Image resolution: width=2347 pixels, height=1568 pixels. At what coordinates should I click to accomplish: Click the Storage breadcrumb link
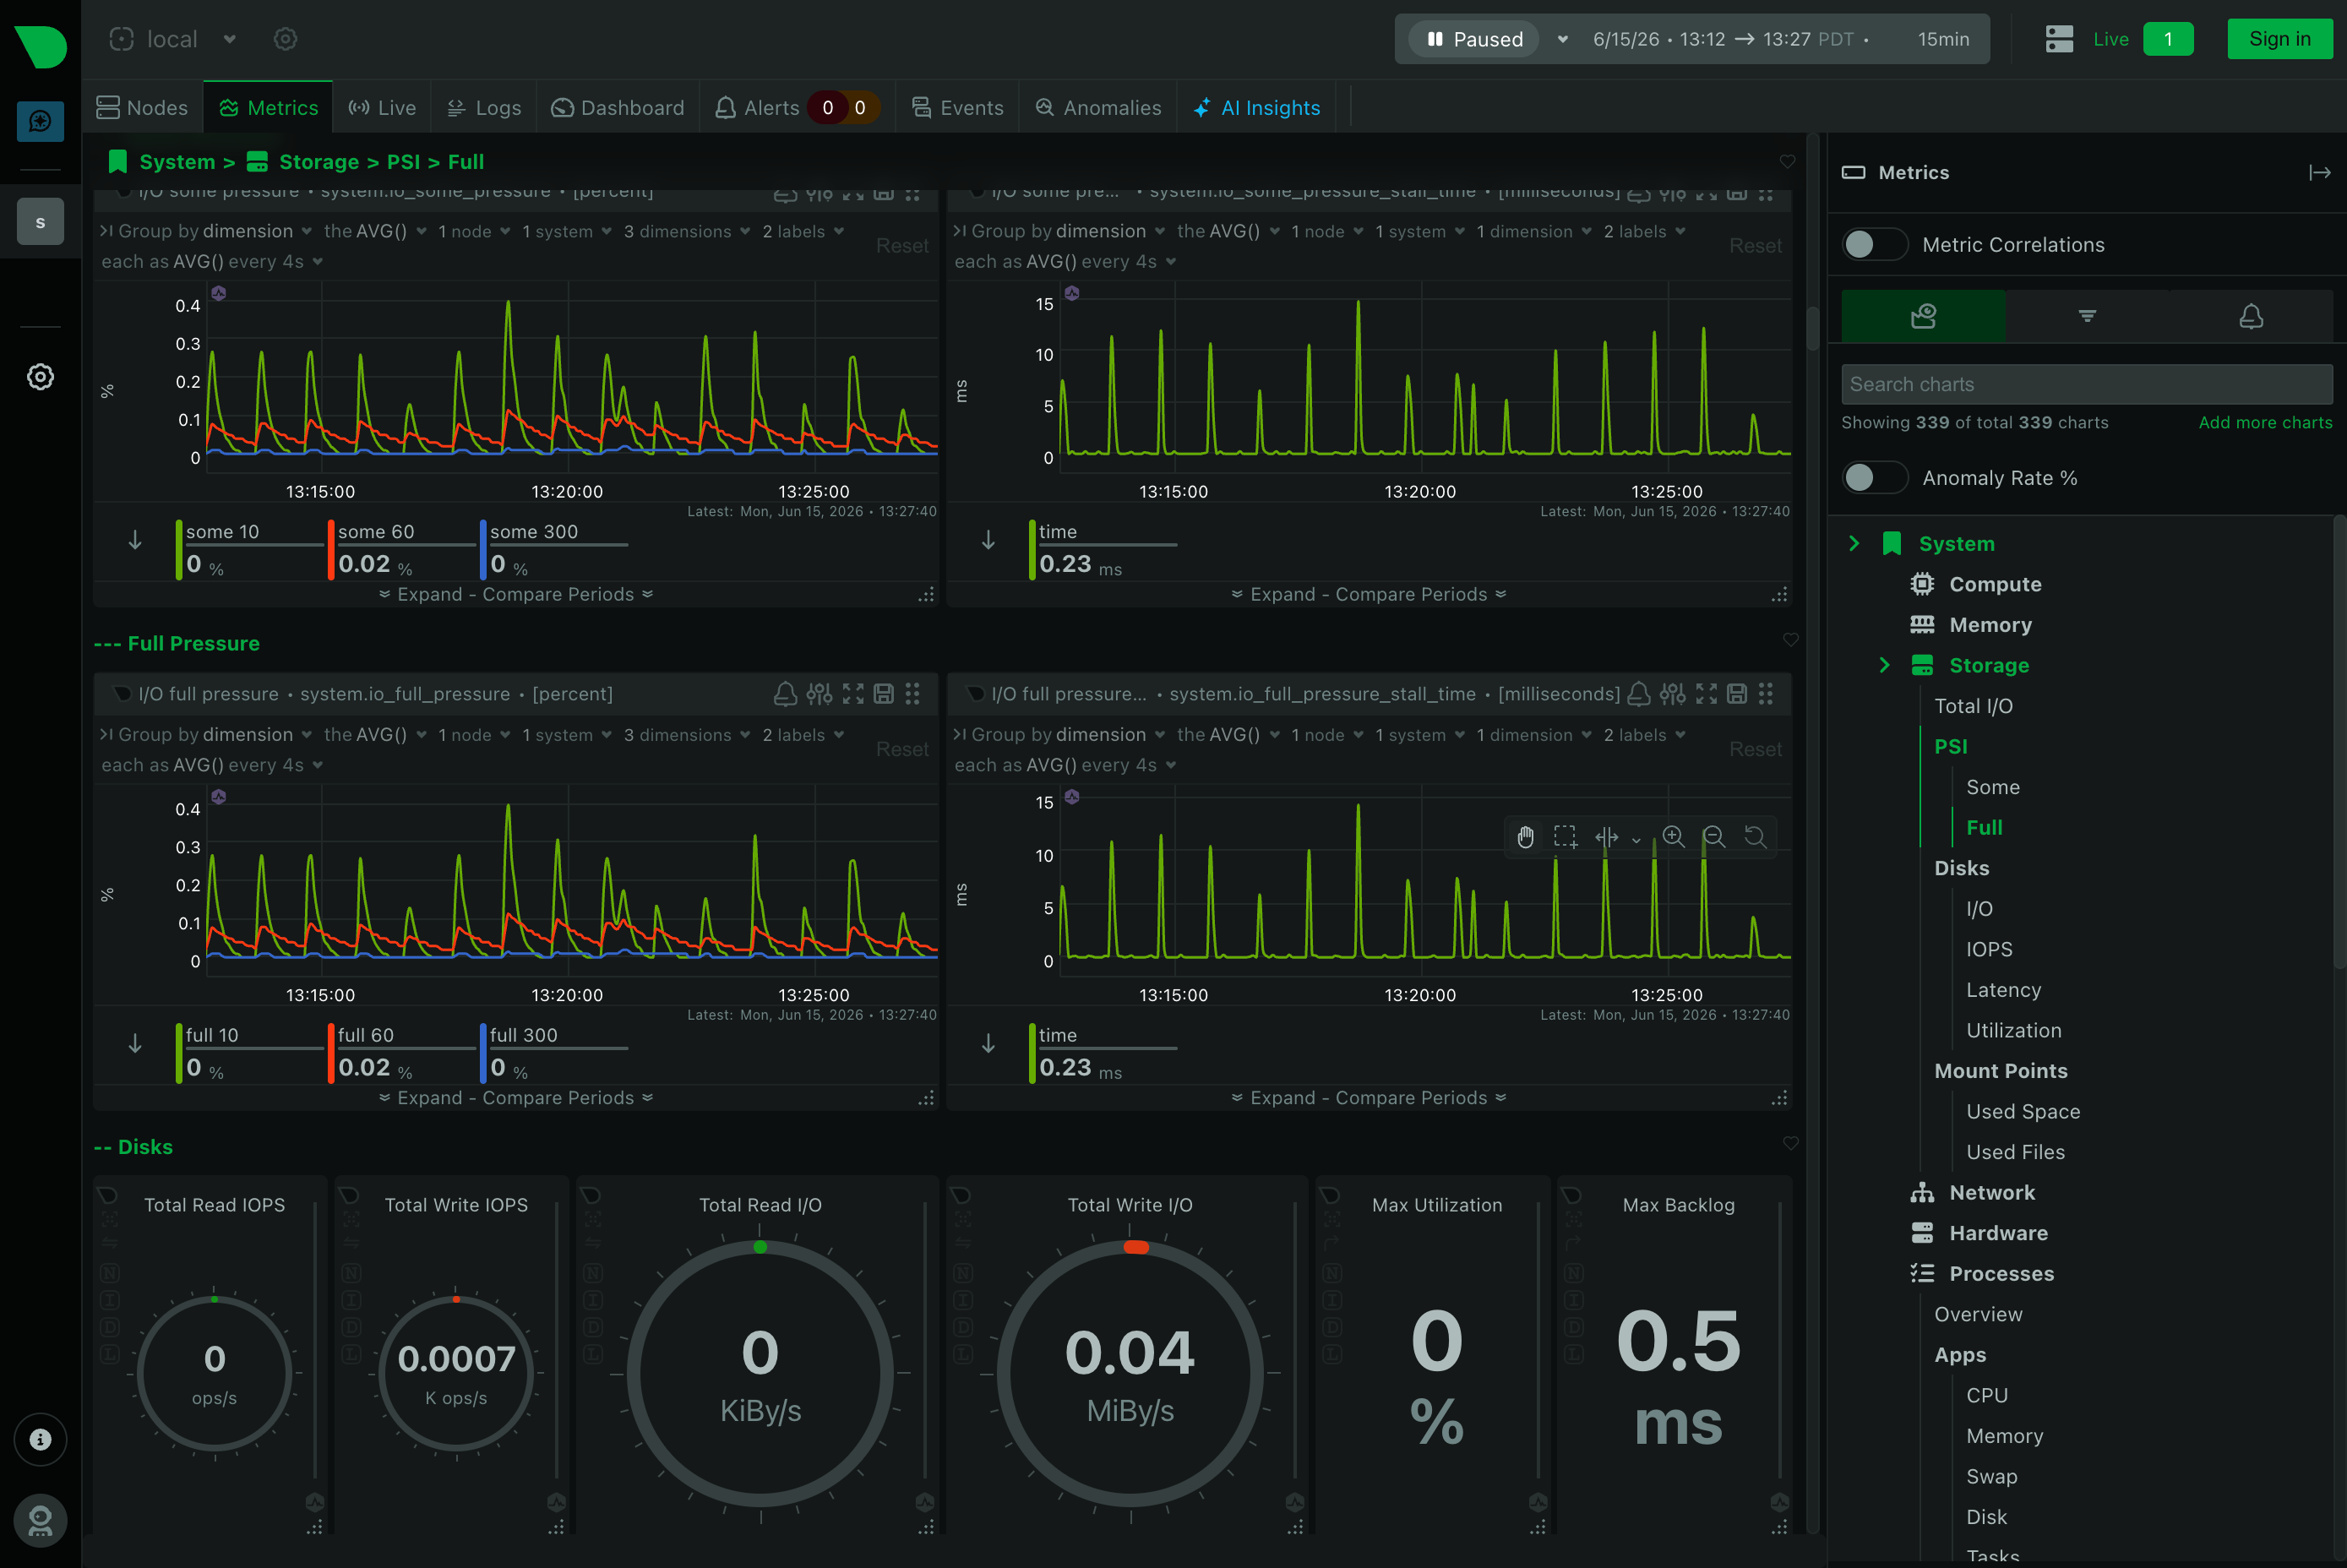pos(319,162)
